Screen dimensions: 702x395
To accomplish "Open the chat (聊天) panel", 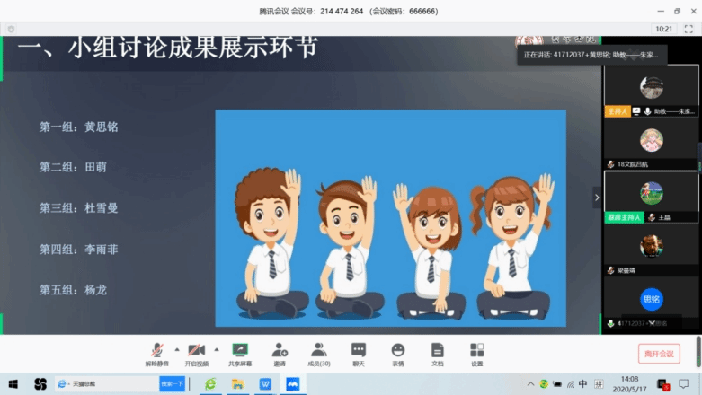I will [x=359, y=352].
